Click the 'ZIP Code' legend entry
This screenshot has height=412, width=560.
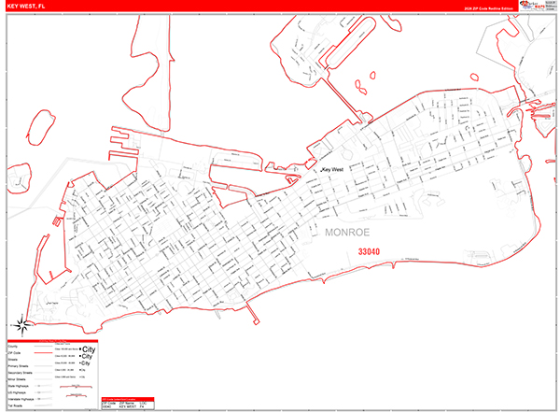pyautogui.click(x=14, y=353)
